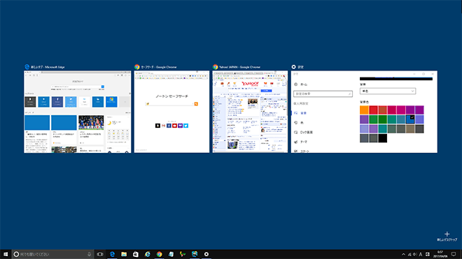Click the Settings search field
The height and width of the screenshot is (259, 462).
click(x=323, y=94)
